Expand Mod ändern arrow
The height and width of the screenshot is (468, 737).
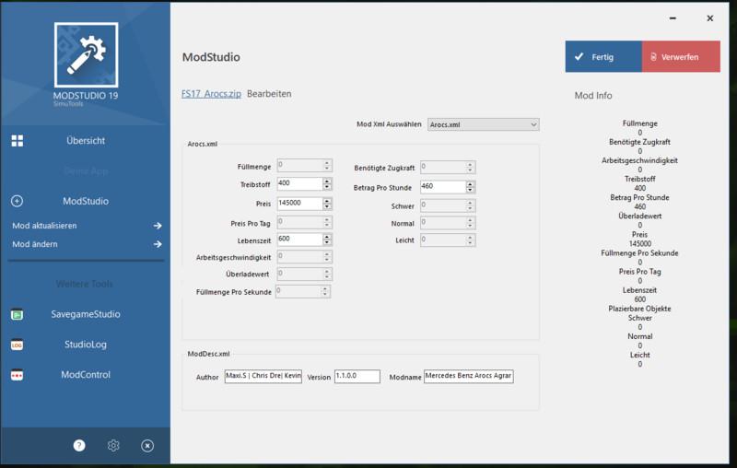tap(158, 244)
